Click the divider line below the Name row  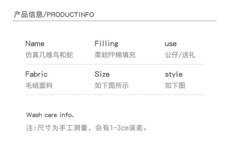(x=115, y=64)
